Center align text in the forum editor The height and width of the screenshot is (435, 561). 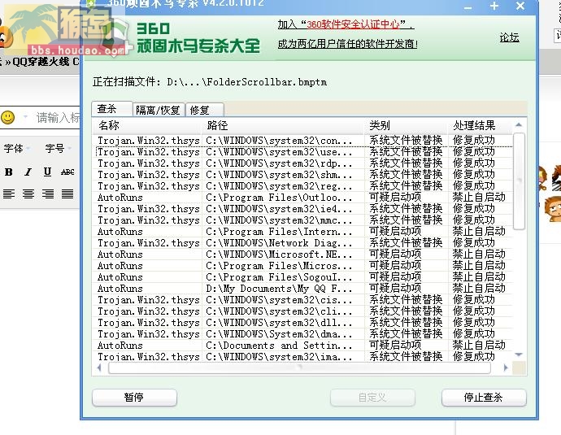(28, 194)
